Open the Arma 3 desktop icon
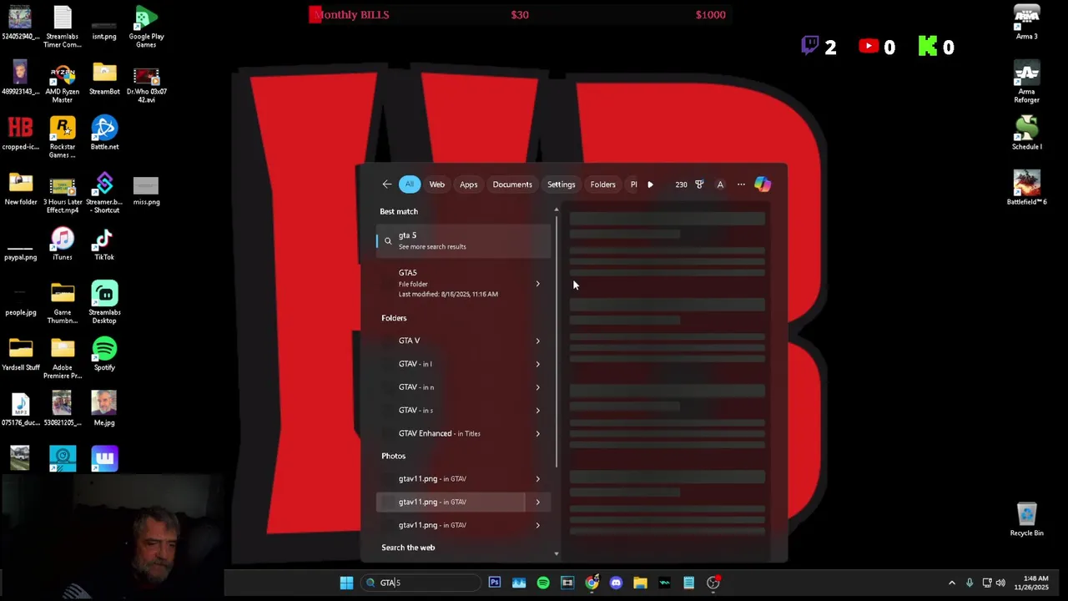This screenshot has width=1068, height=601. 1026,22
